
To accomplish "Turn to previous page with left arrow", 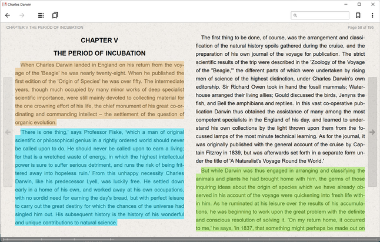I will [x=7, y=132].
